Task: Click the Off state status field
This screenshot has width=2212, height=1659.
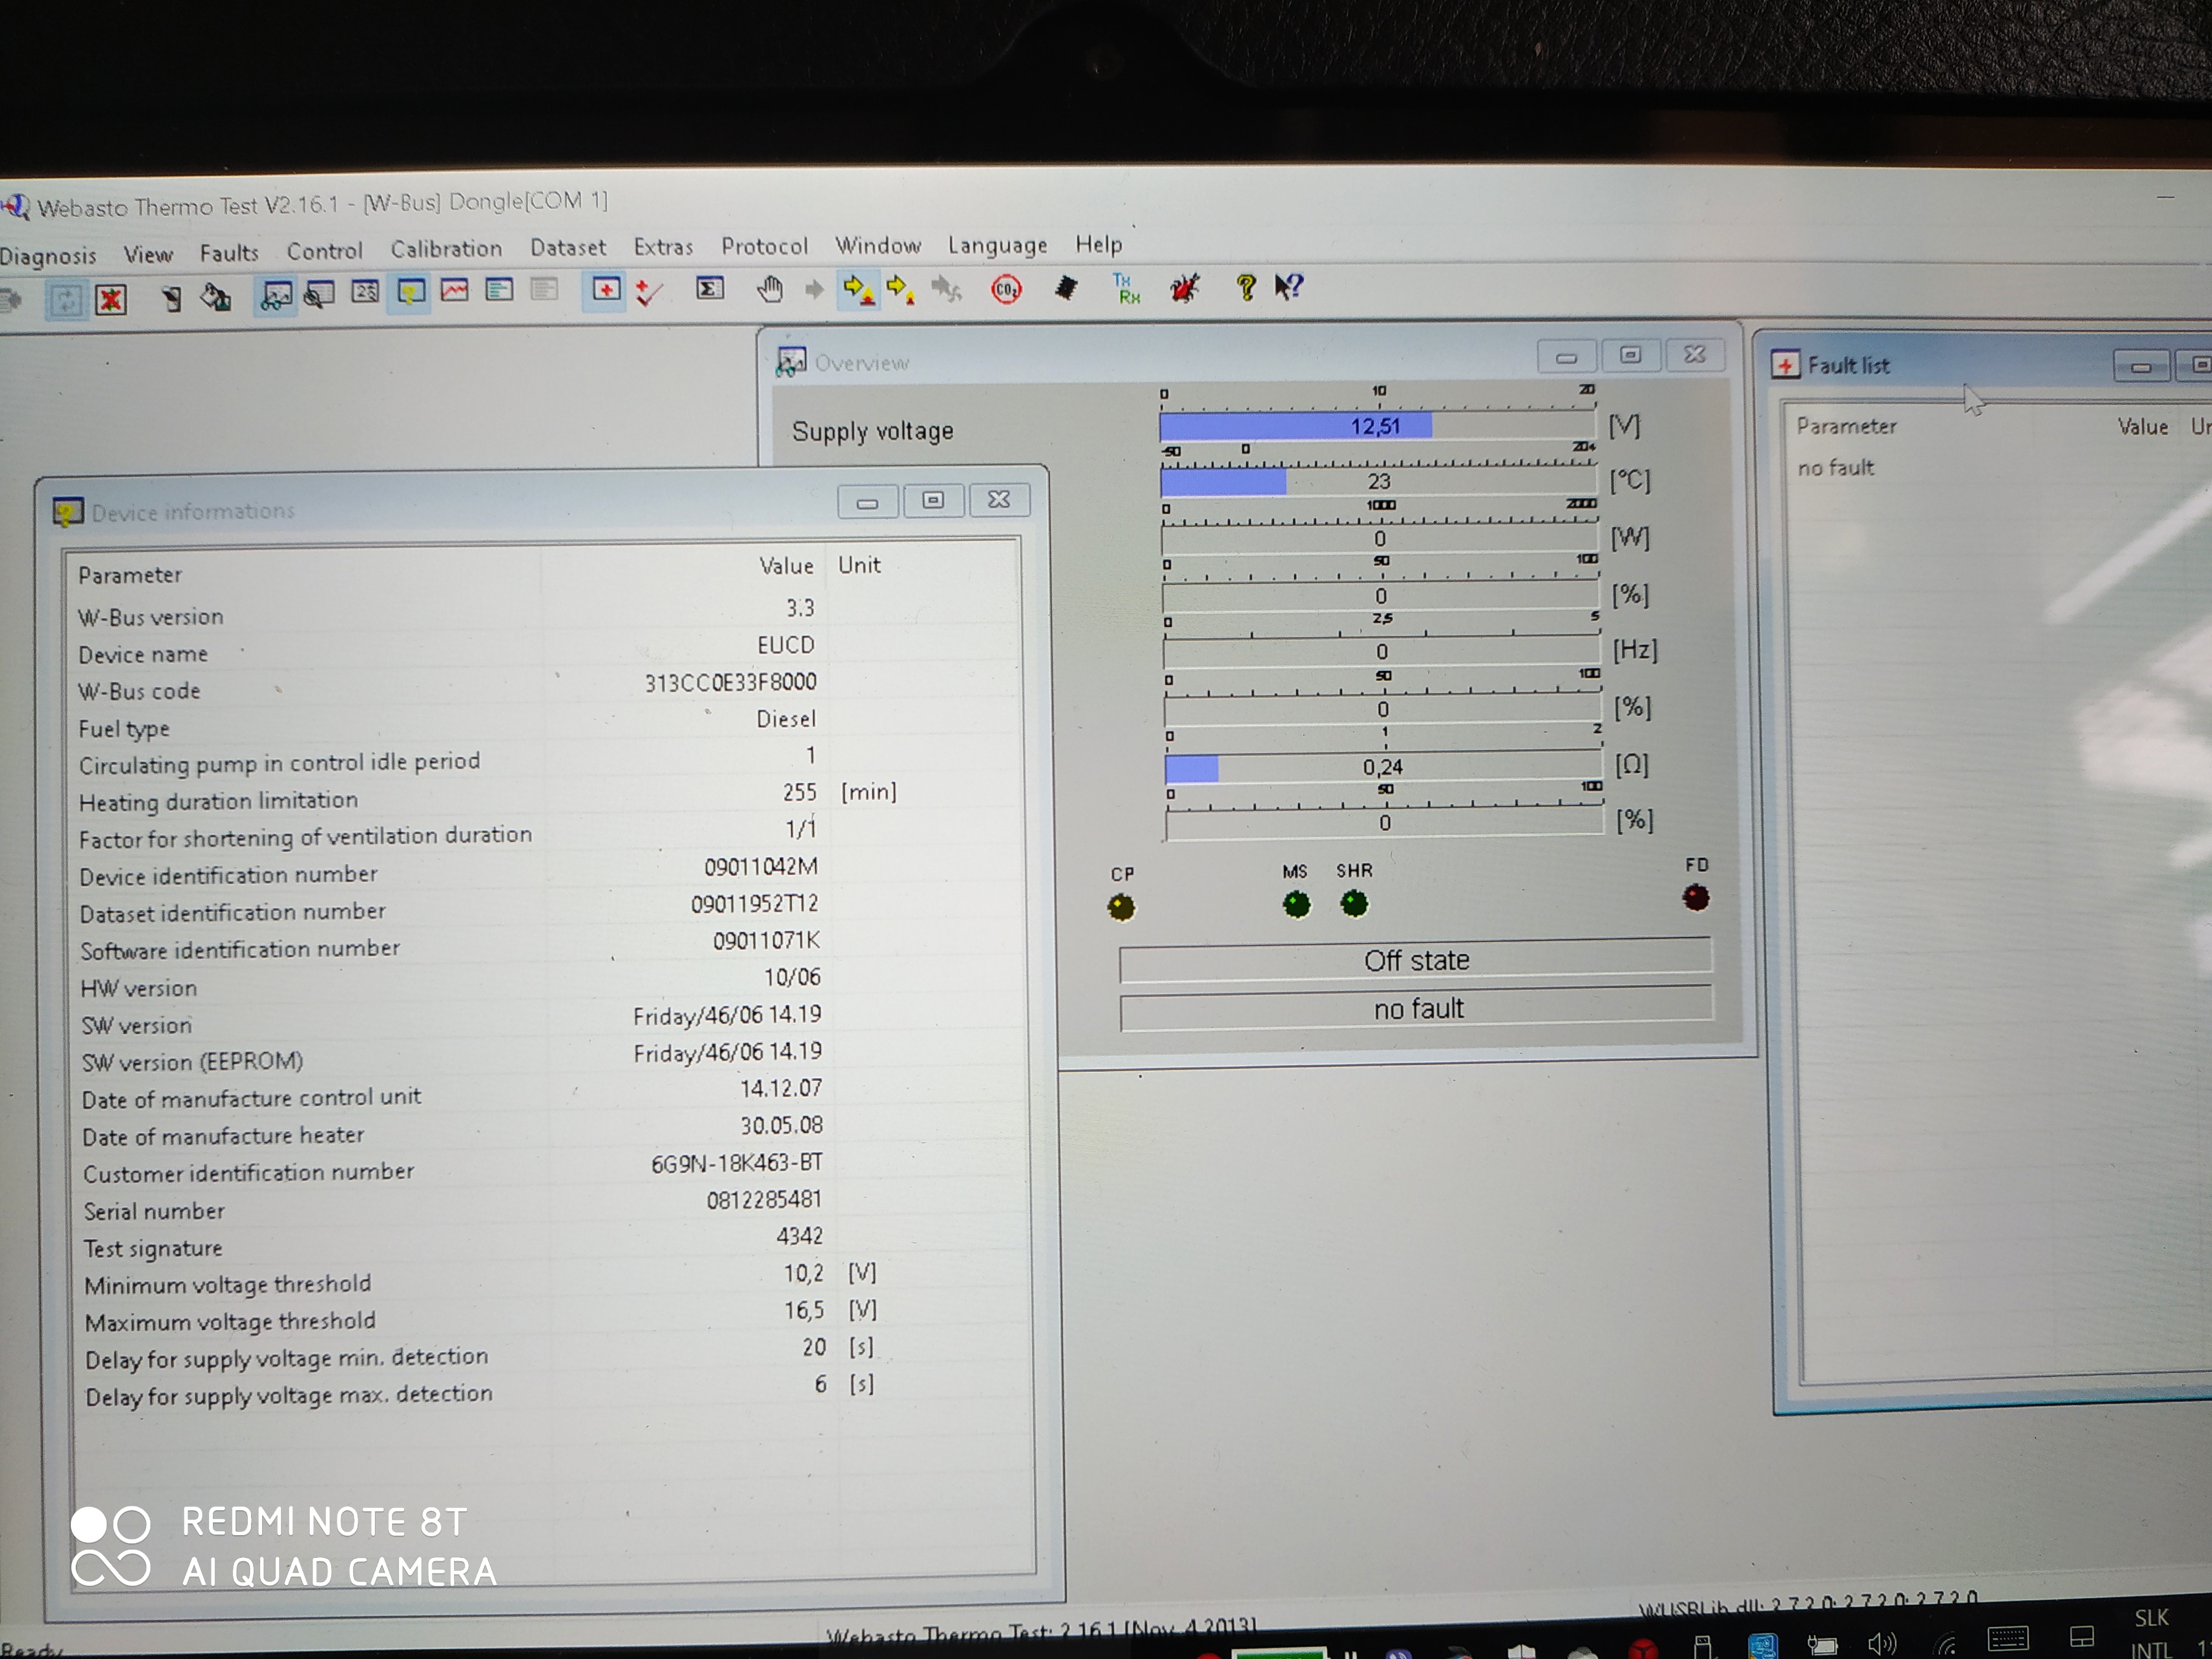Action: pyautogui.click(x=1415, y=960)
